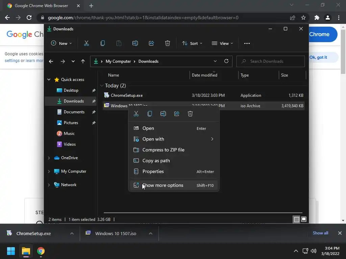
Task: Click the Copy icon in context menu
Action: [x=150, y=114]
